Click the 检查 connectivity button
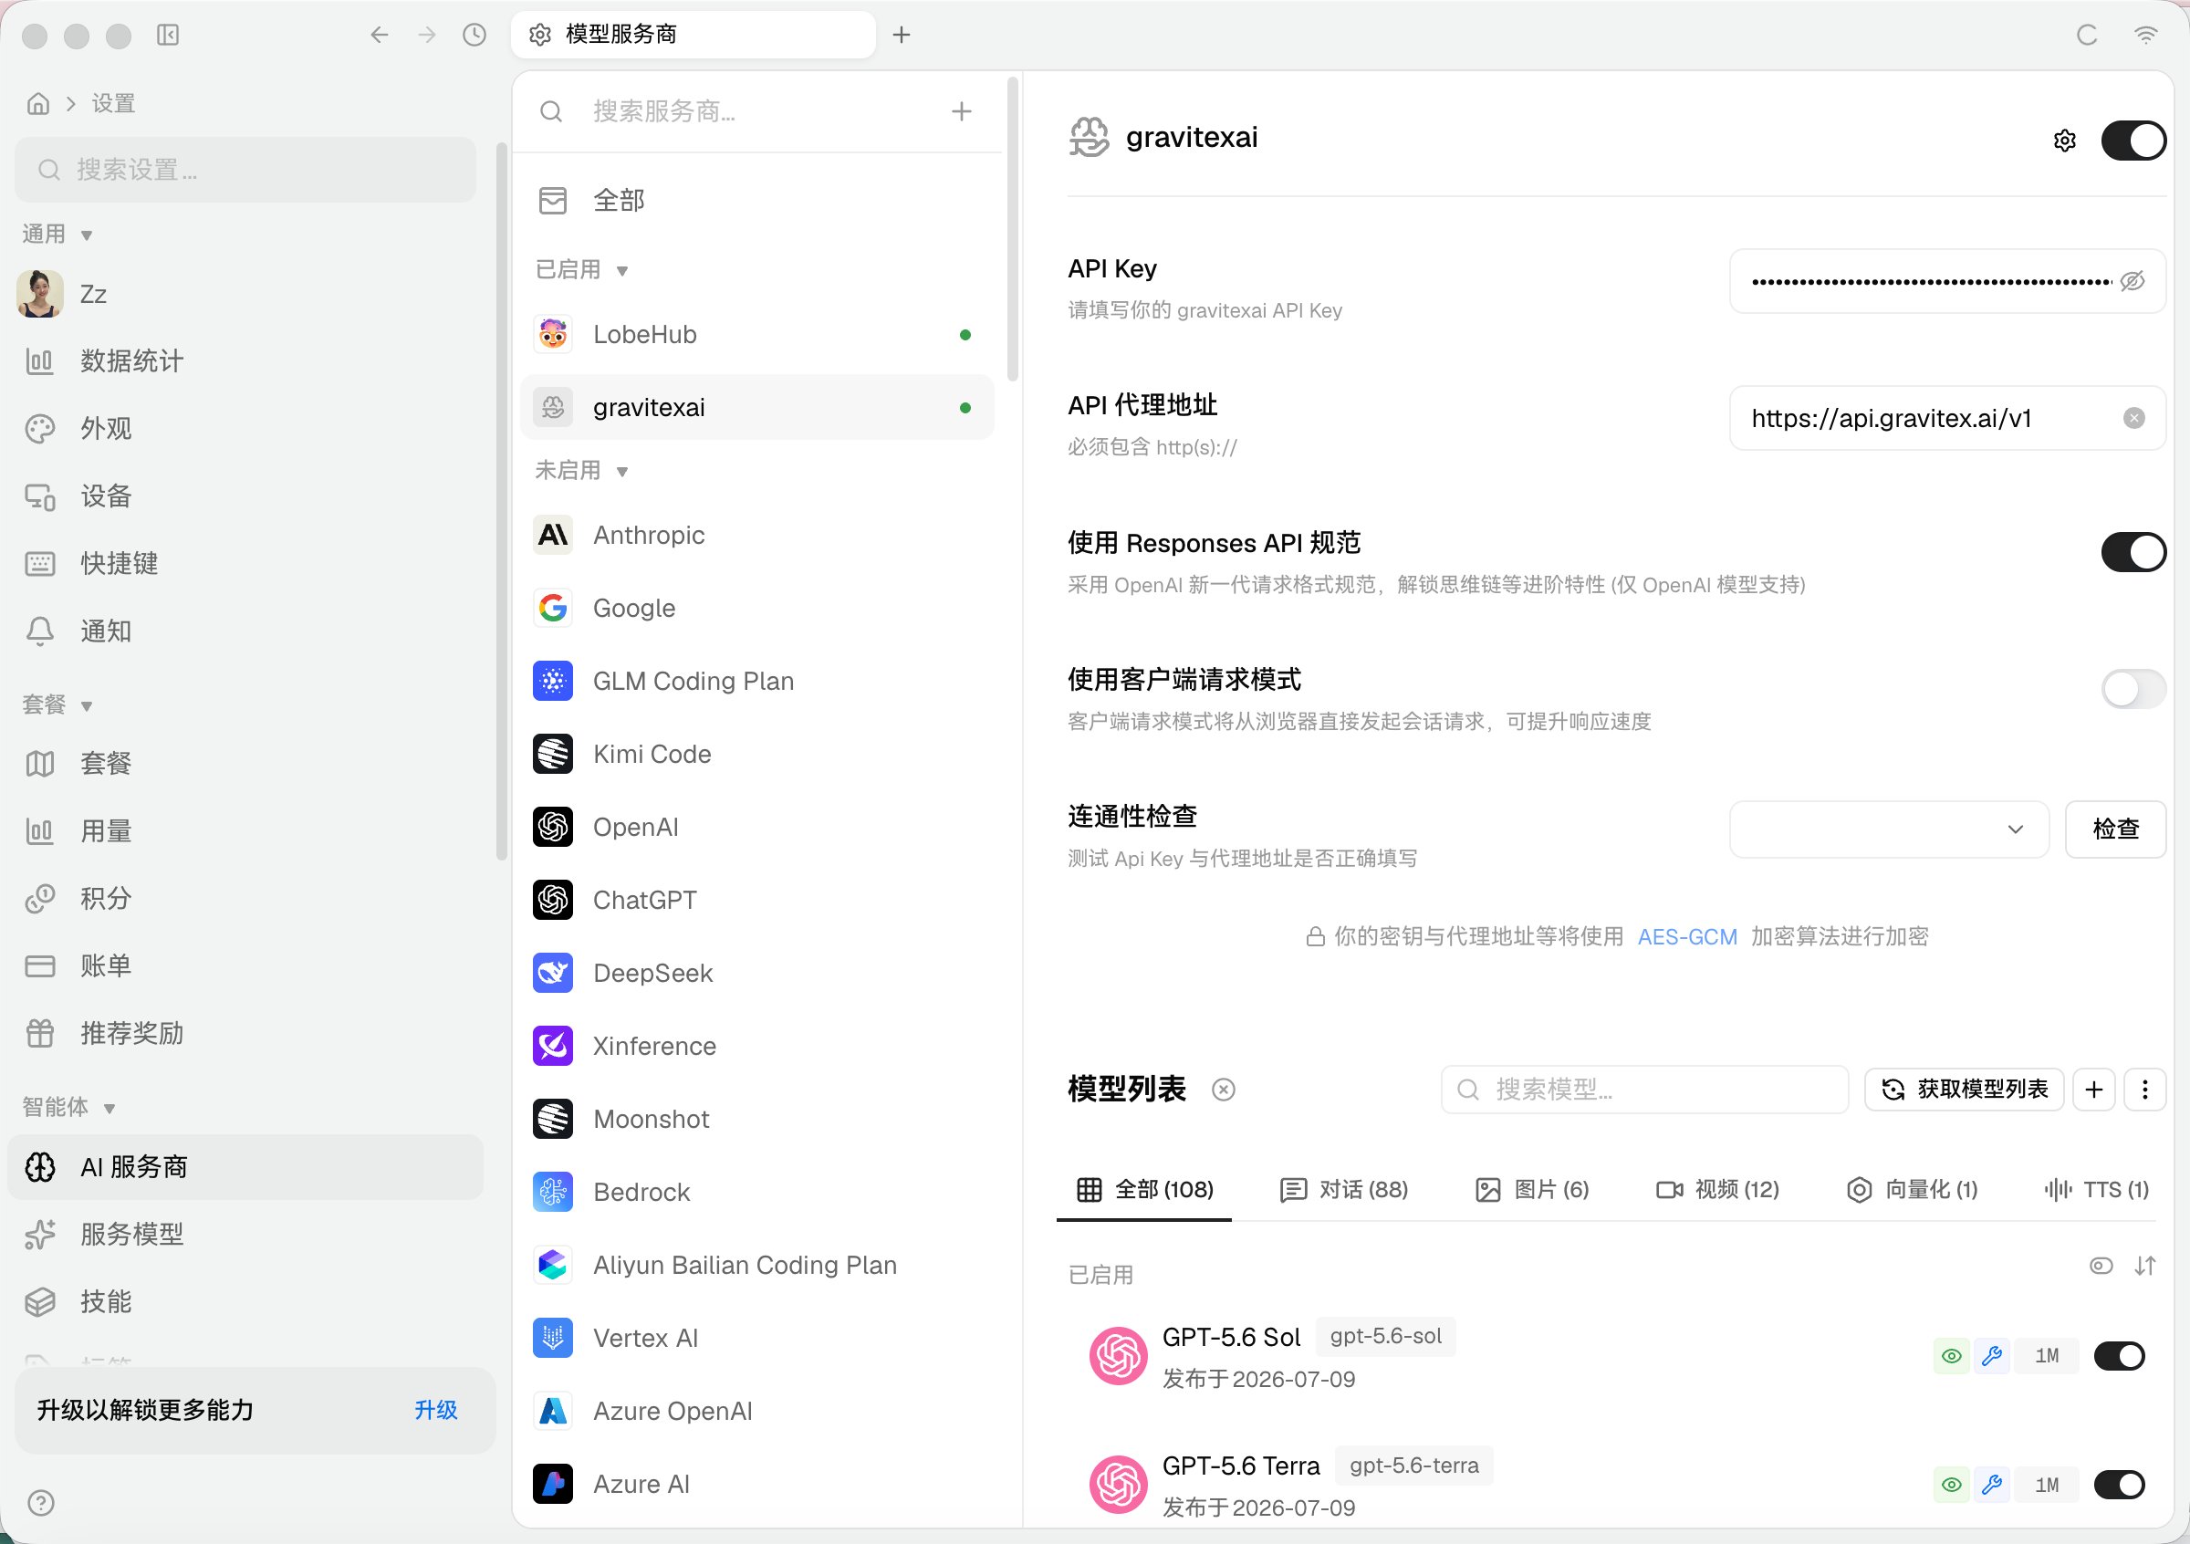The image size is (2190, 1544). pos(2114,829)
